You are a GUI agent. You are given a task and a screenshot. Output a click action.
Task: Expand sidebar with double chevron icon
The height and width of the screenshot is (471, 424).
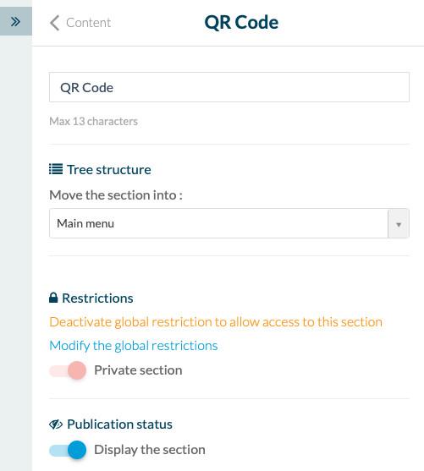[x=15, y=21]
